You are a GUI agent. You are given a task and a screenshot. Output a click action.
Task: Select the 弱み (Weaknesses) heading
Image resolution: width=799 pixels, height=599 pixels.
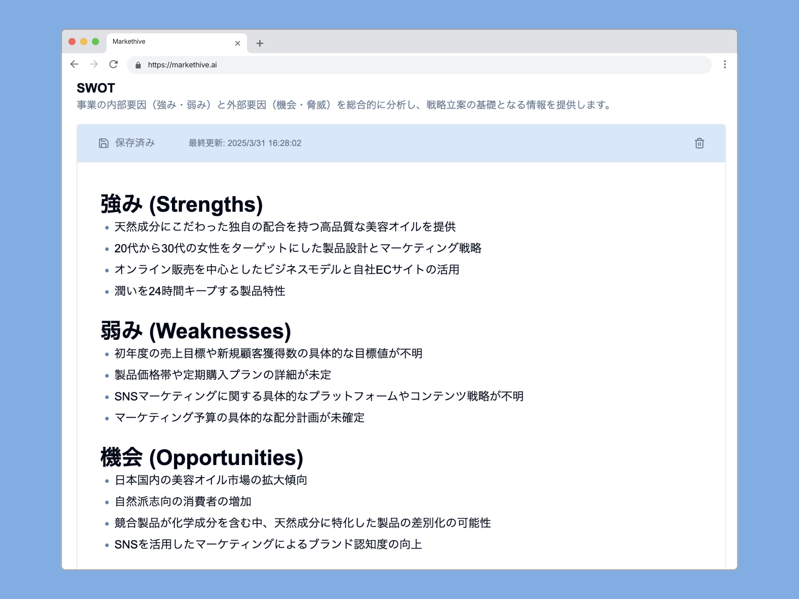[x=196, y=331]
